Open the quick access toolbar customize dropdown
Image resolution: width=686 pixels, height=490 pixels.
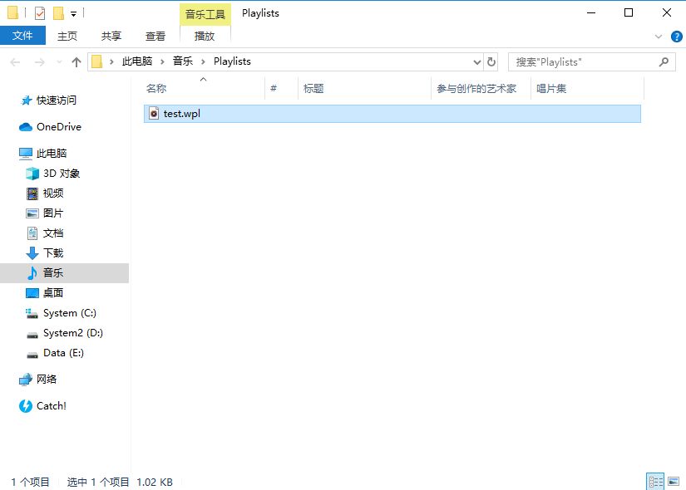[x=74, y=14]
